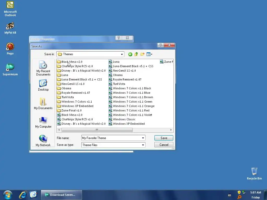The image size is (267, 200).
Task: Select Windows 7 Colors v1.1 Red theme
Action: click(x=129, y=110)
